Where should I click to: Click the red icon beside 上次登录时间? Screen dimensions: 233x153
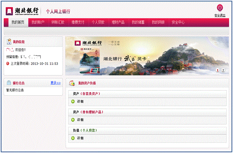click(8, 64)
